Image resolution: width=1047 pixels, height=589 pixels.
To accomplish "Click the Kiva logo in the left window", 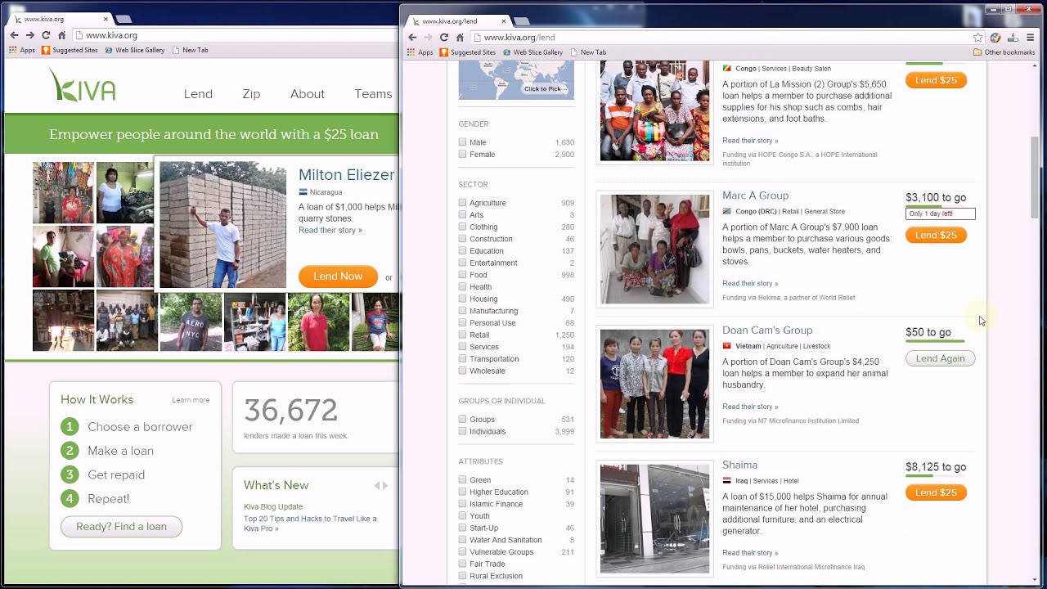I will 83,86.
